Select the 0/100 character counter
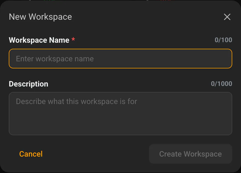 tap(223, 40)
